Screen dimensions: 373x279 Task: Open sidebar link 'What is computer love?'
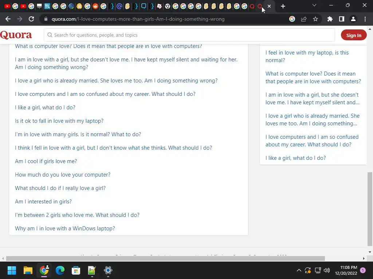tap(313, 78)
